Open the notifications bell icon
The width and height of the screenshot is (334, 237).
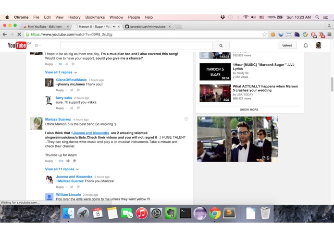click(306, 45)
